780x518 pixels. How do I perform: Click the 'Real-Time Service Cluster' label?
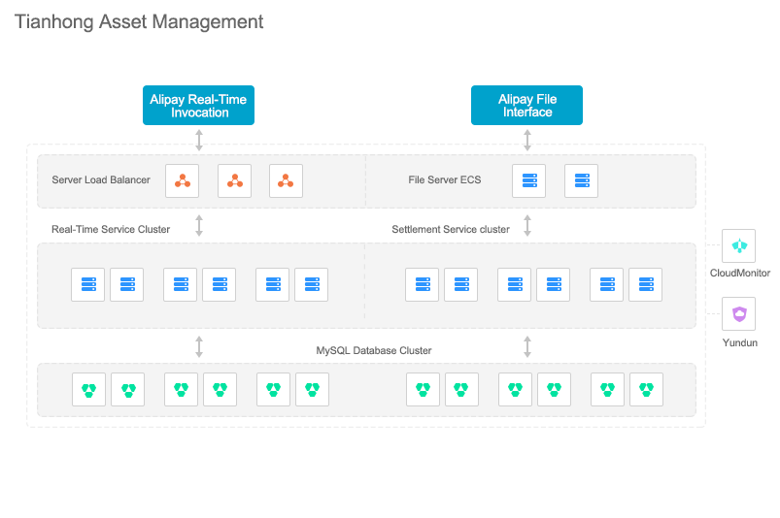pyautogui.click(x=111, y=229)
